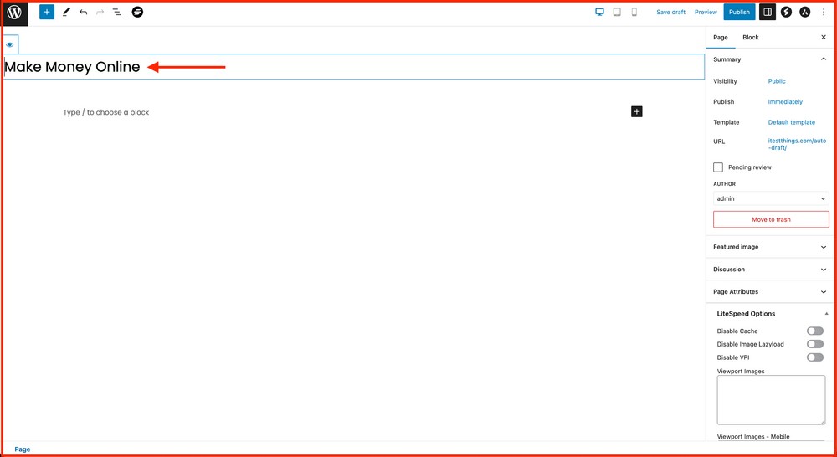This screenshot has height=457, width=837.
Task: Open Document Overview list view icon
Action: (117, 13)
